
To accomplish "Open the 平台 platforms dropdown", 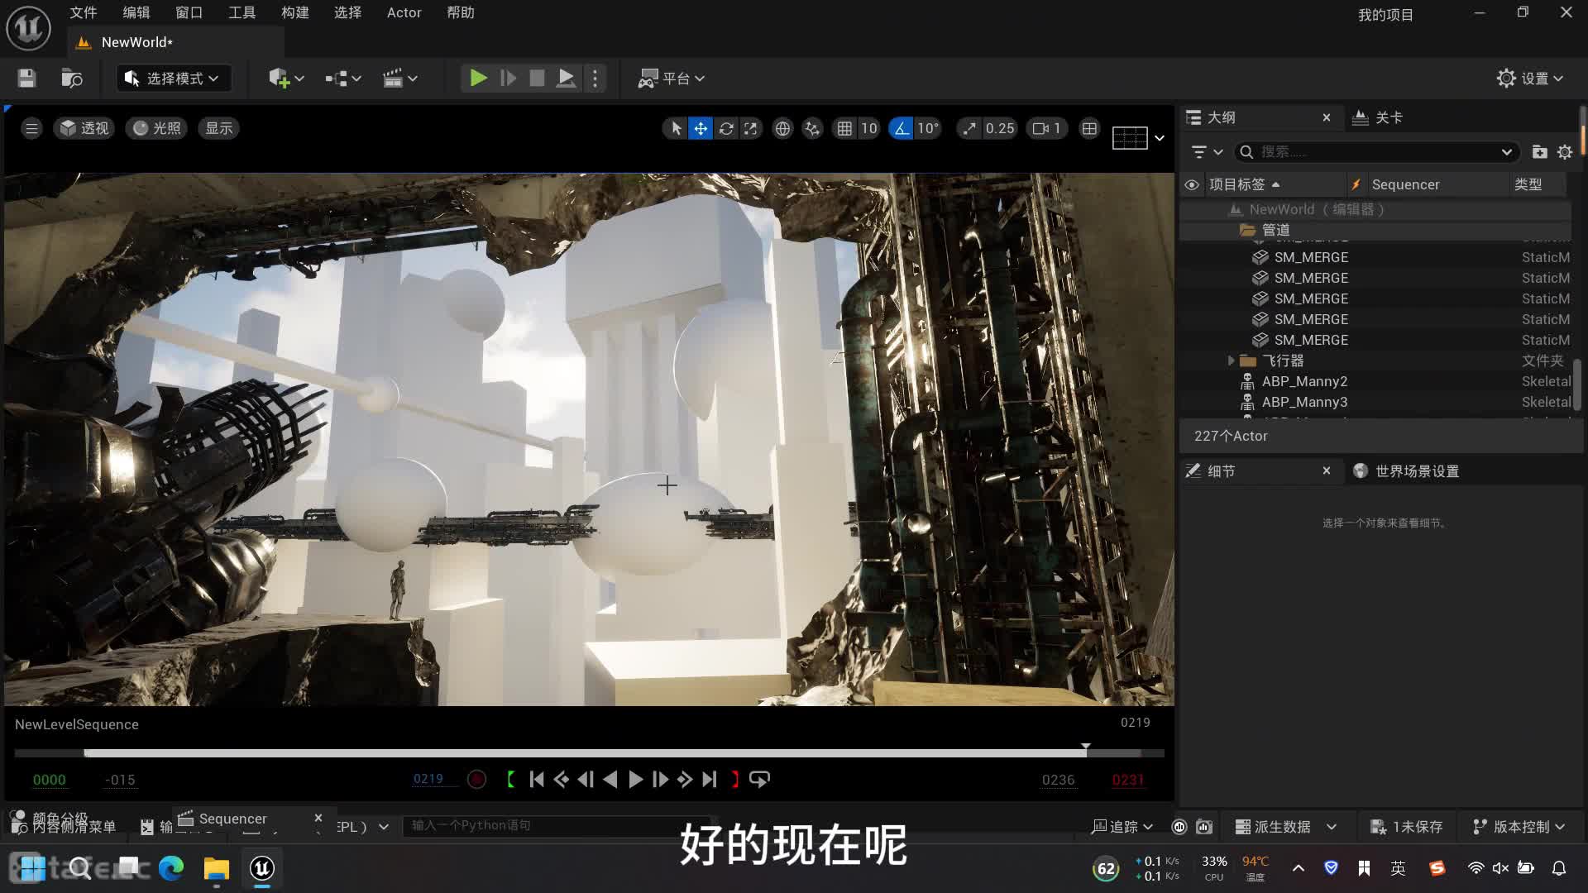I will point(671,79).
